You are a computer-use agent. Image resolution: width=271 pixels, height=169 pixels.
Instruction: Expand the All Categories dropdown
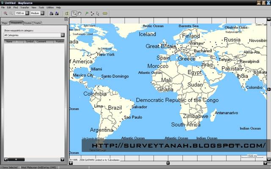[x=63, y=35]
